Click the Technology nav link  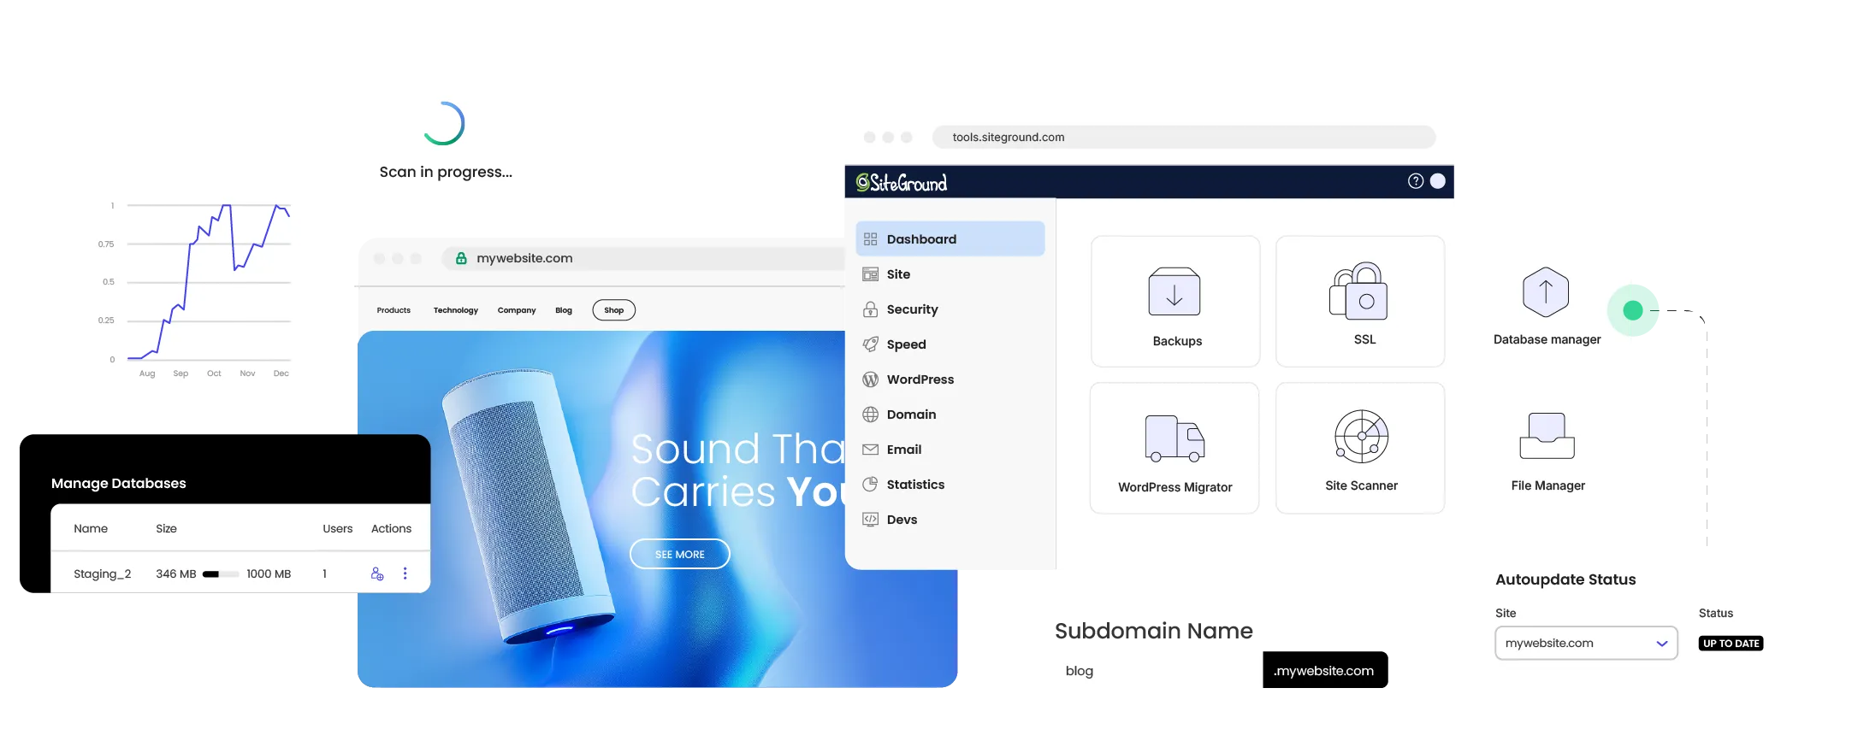click(455, 310)
